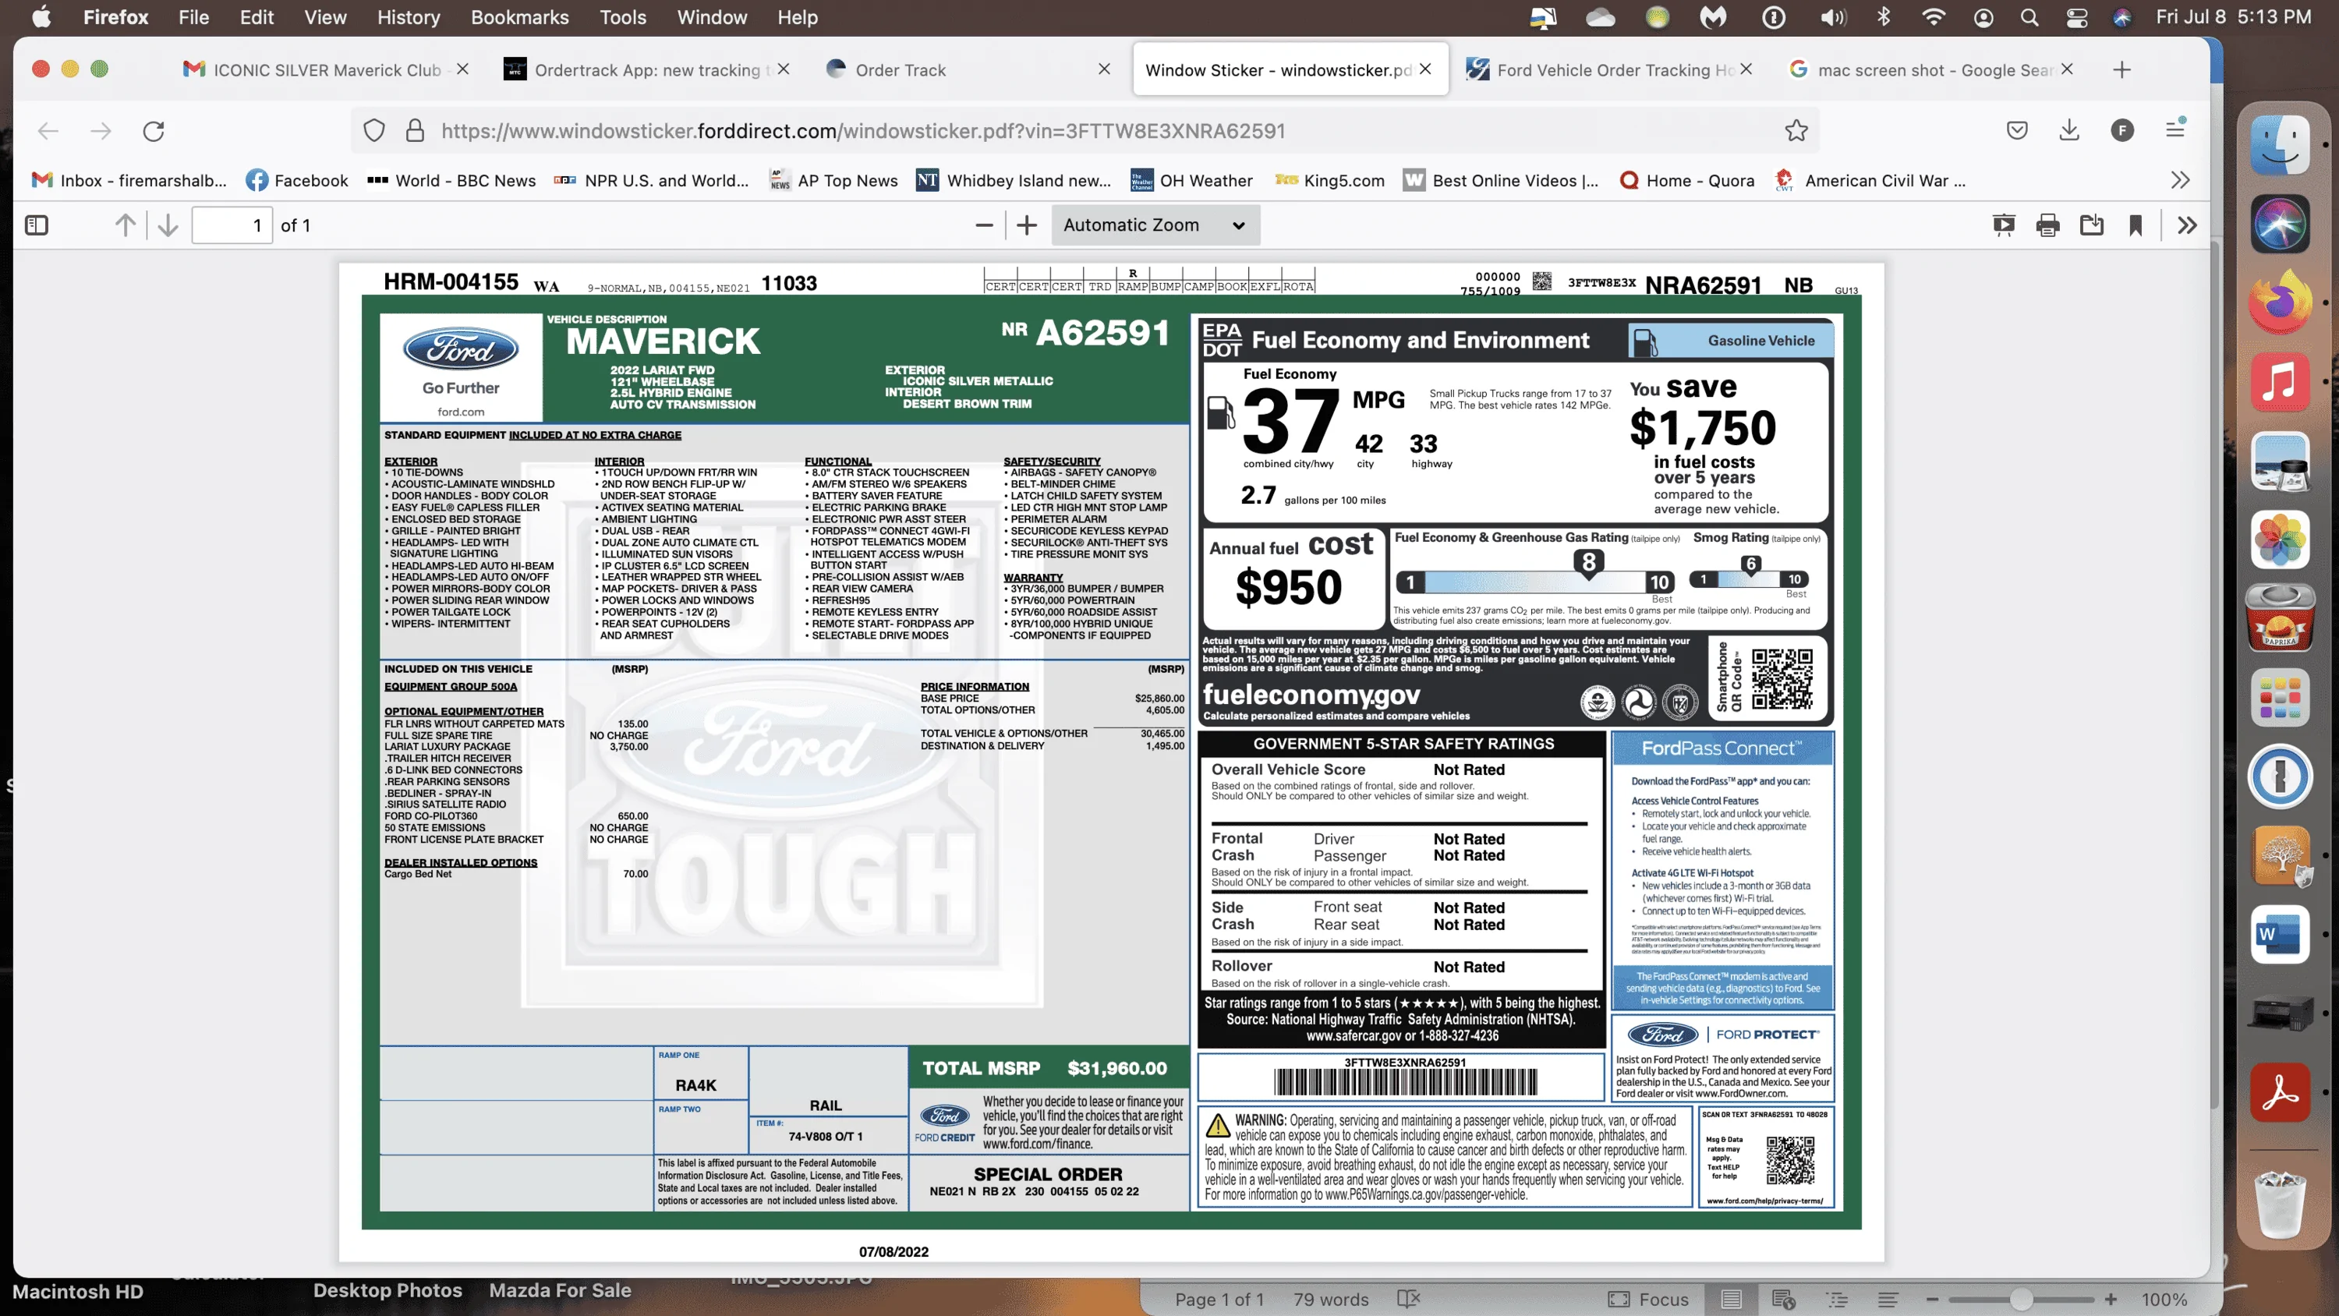
Task: Open the OH Weather bookmark
Action: [1191, 181]
